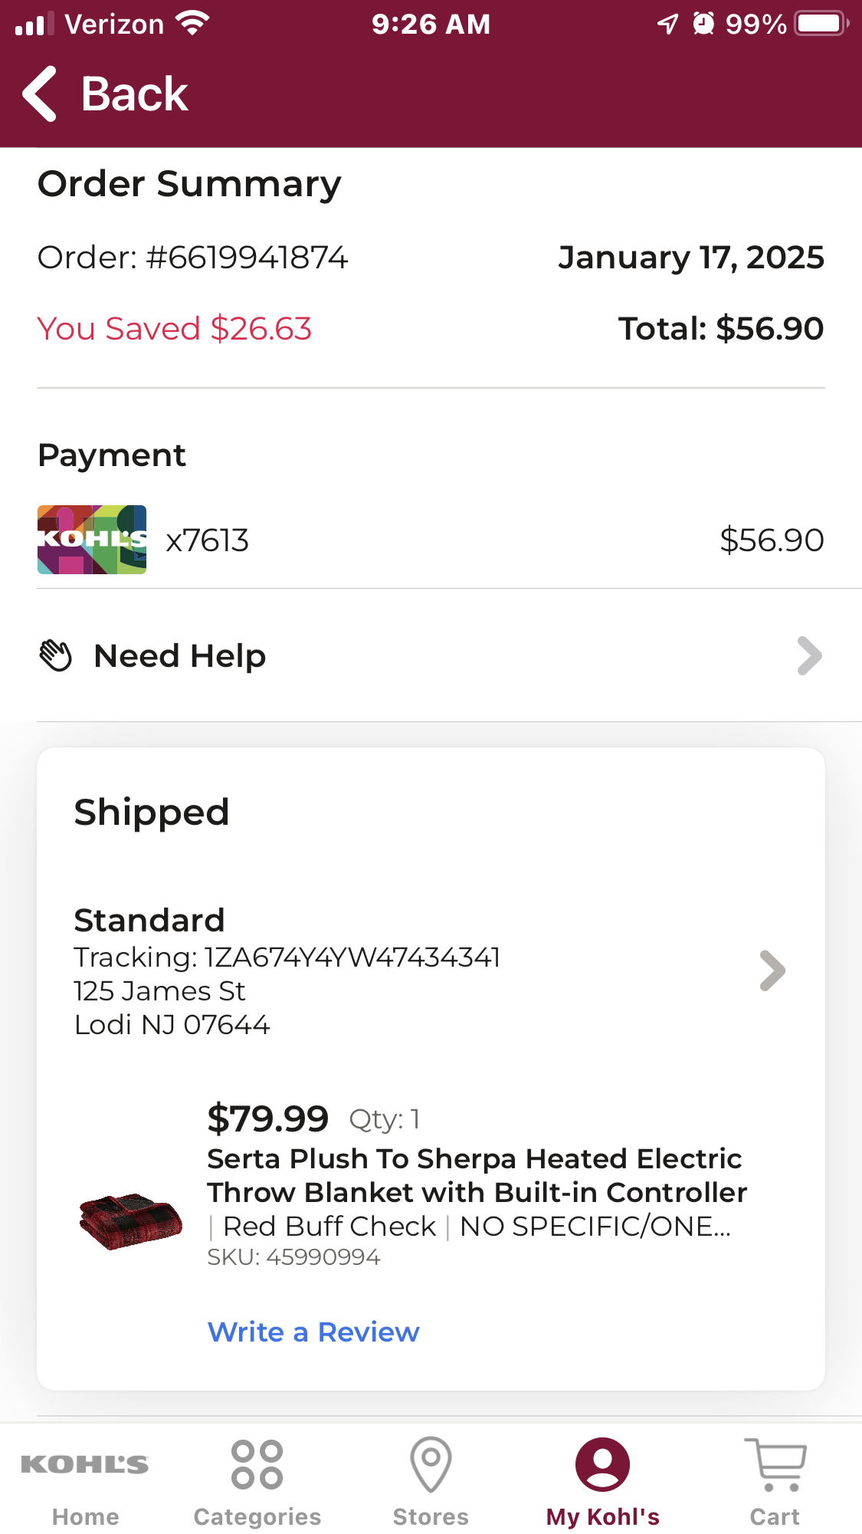This screenshot has height=1534, width=862.
Task: Click the Write a Review link
Action: [313, 1332]
